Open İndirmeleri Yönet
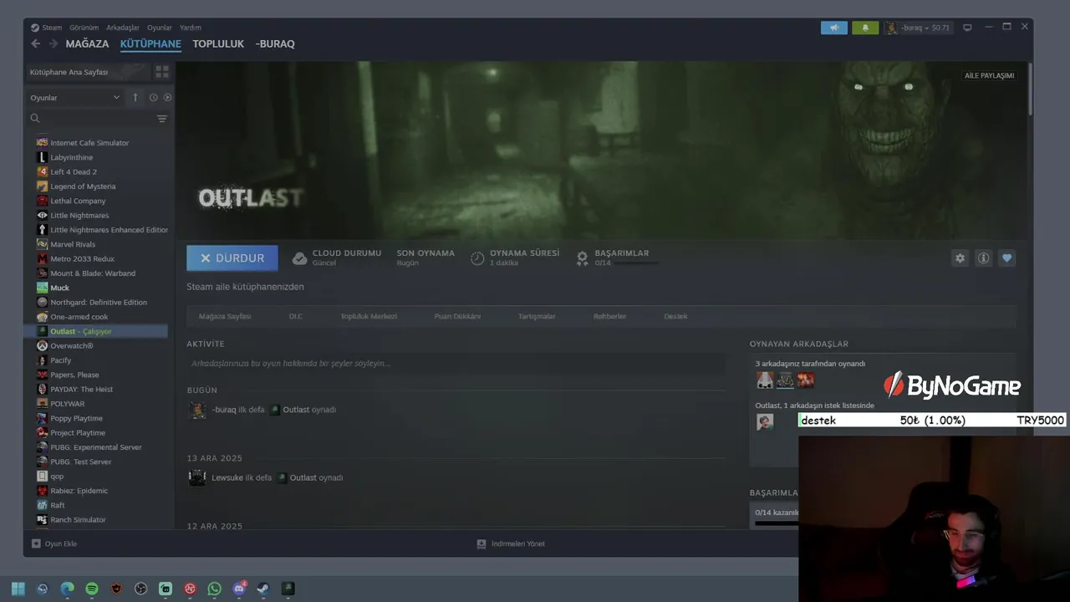This screenshot has width=1070, height=602. point(511,543)
